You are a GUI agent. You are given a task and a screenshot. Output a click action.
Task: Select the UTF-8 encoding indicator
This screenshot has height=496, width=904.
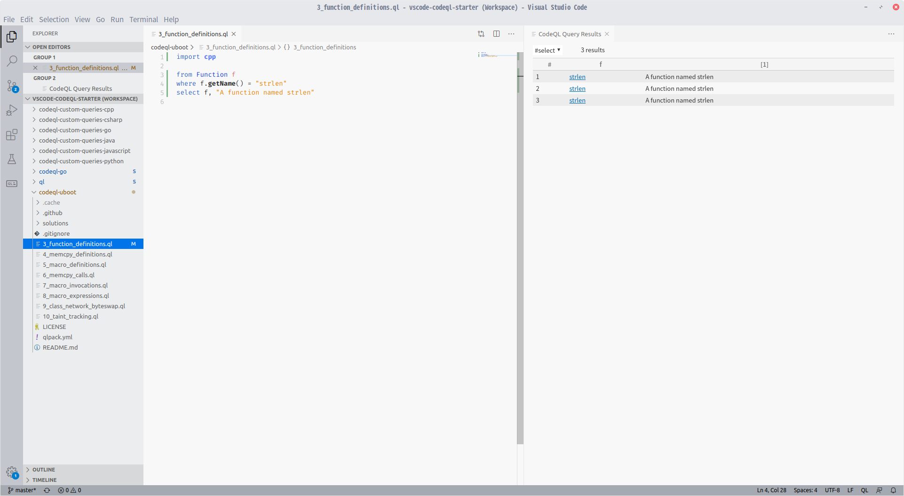[832, 490]
